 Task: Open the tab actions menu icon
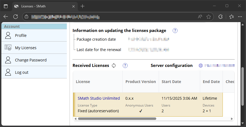pyautogui.click(x=6, y=6)
